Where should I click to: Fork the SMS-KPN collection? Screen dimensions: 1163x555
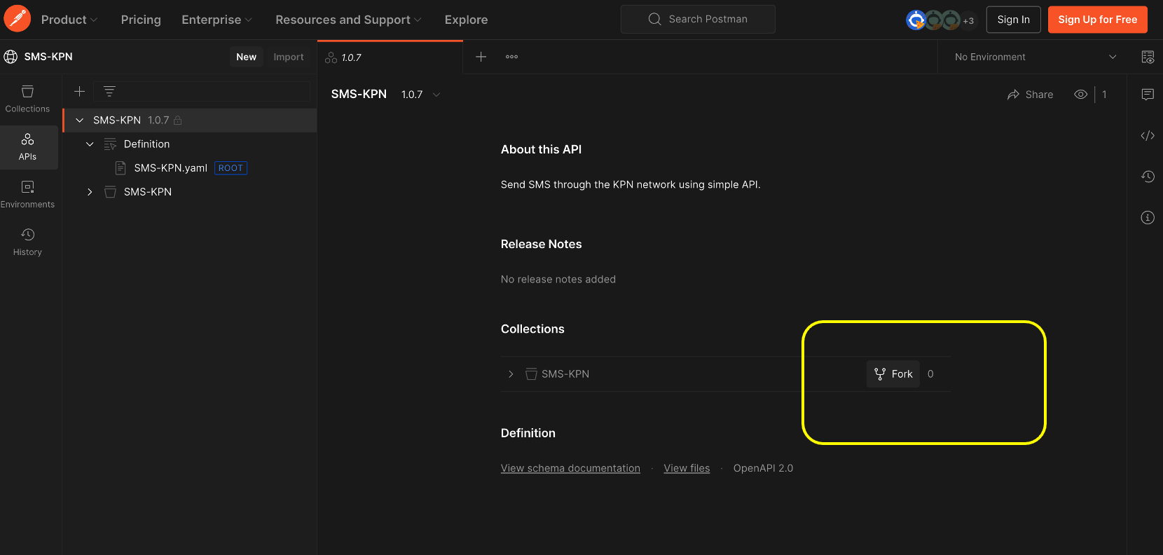click(893, 374)
